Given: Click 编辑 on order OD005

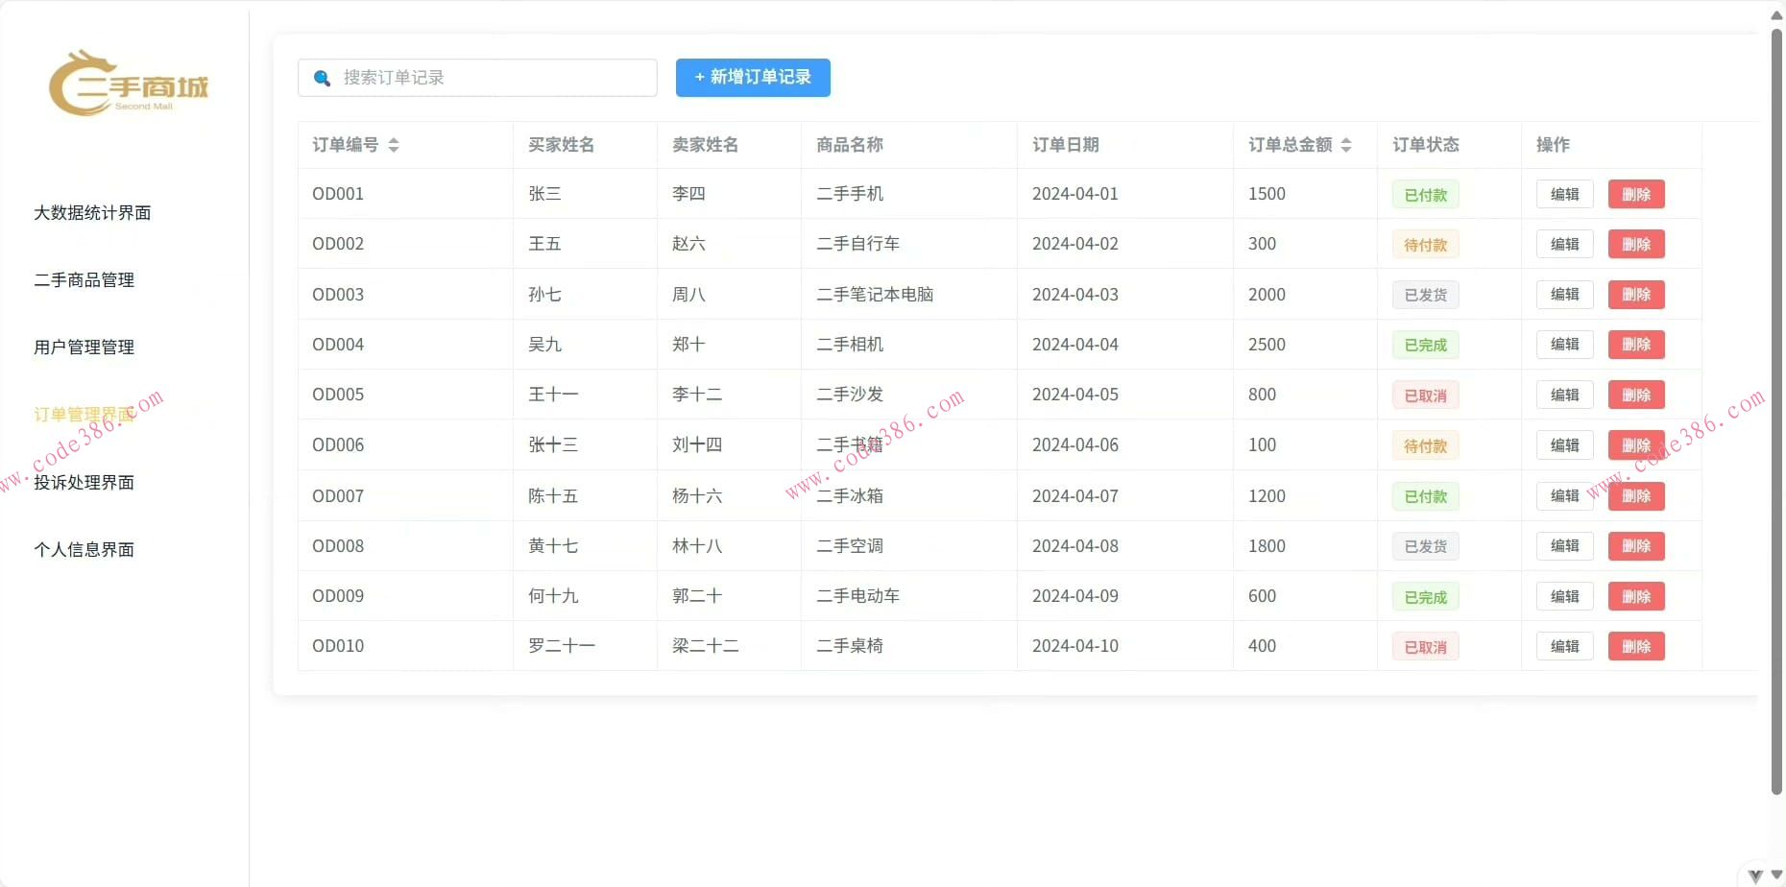Looking at the screenshot, I should (x=1564, y=394).
